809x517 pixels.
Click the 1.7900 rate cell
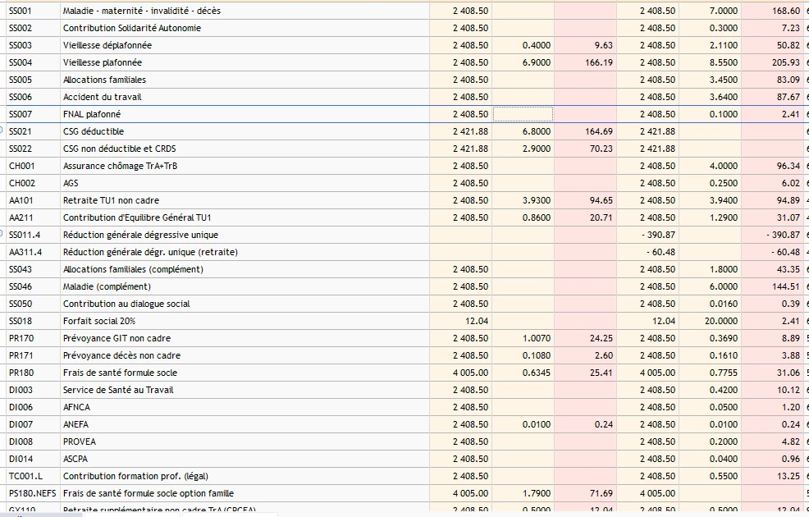[x=523, y=493]
